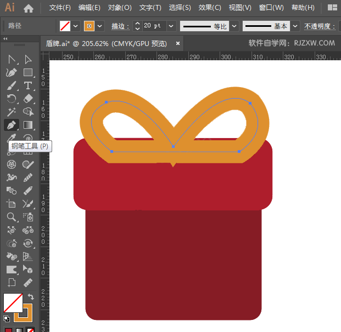Select the Polar Grid tool
Screen dimensions: 341x332
pos(12,164)
